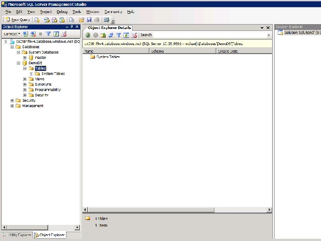Expand the Views folder node
321x241 pixels.
pyautogui.click(x=25, y=79)
